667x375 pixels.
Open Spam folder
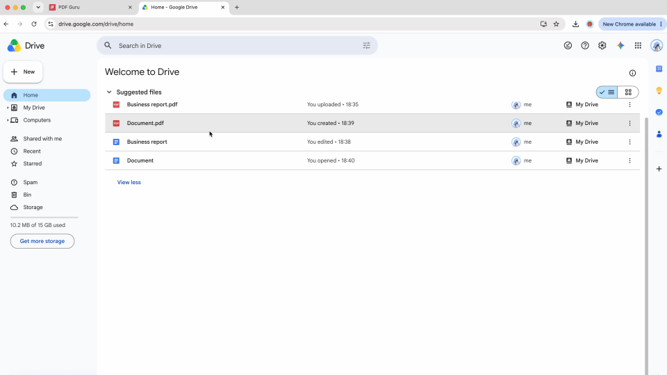coord(30,183)
